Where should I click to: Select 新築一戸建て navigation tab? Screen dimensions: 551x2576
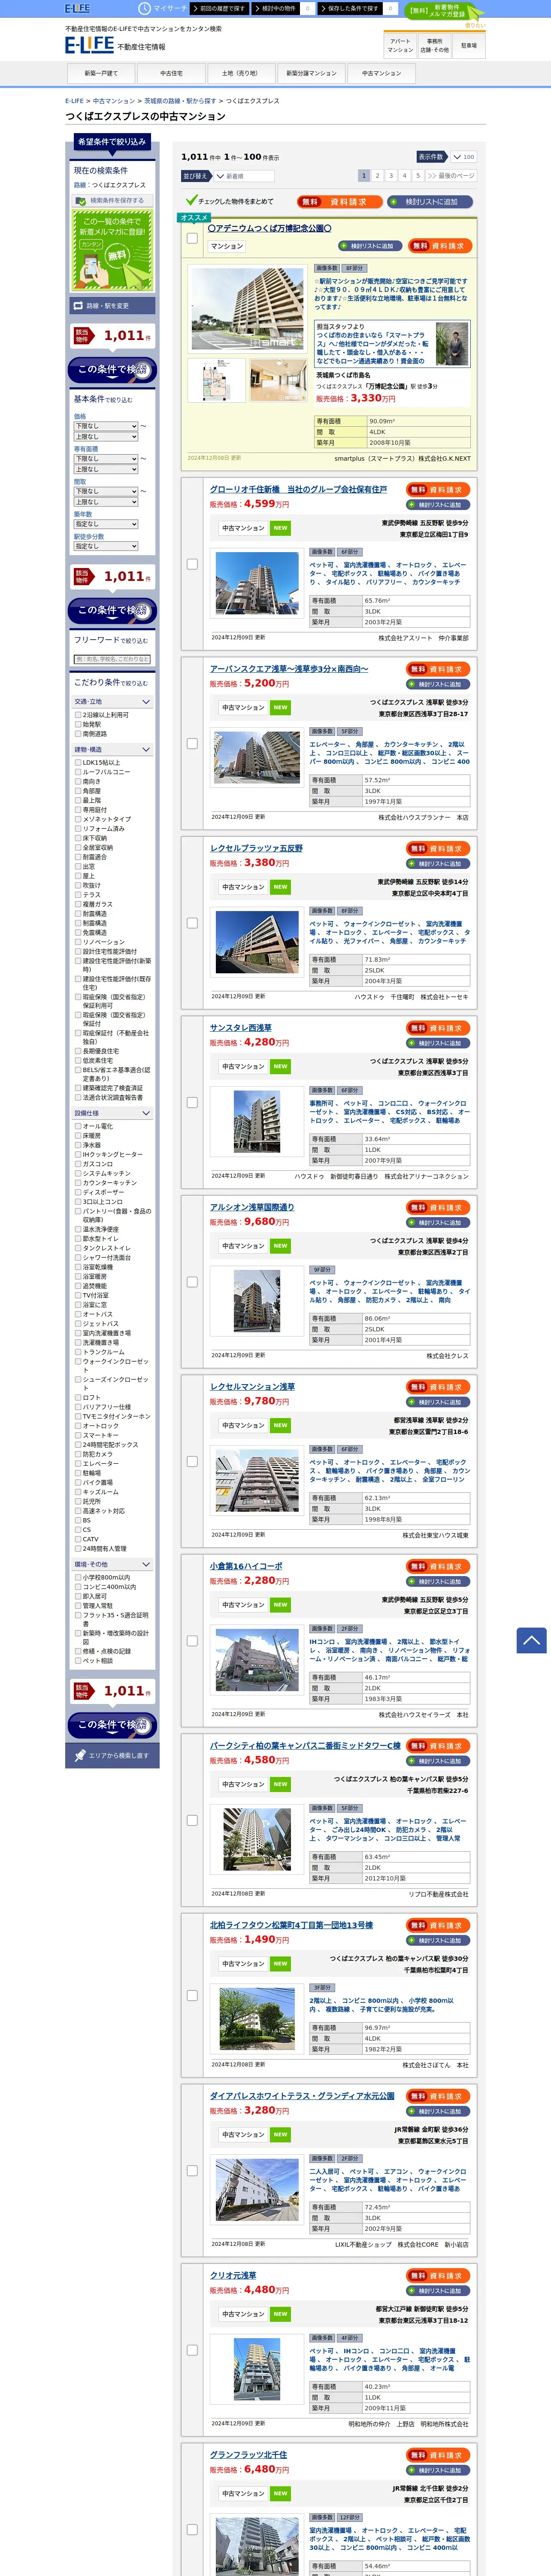[x=101, y=73]
